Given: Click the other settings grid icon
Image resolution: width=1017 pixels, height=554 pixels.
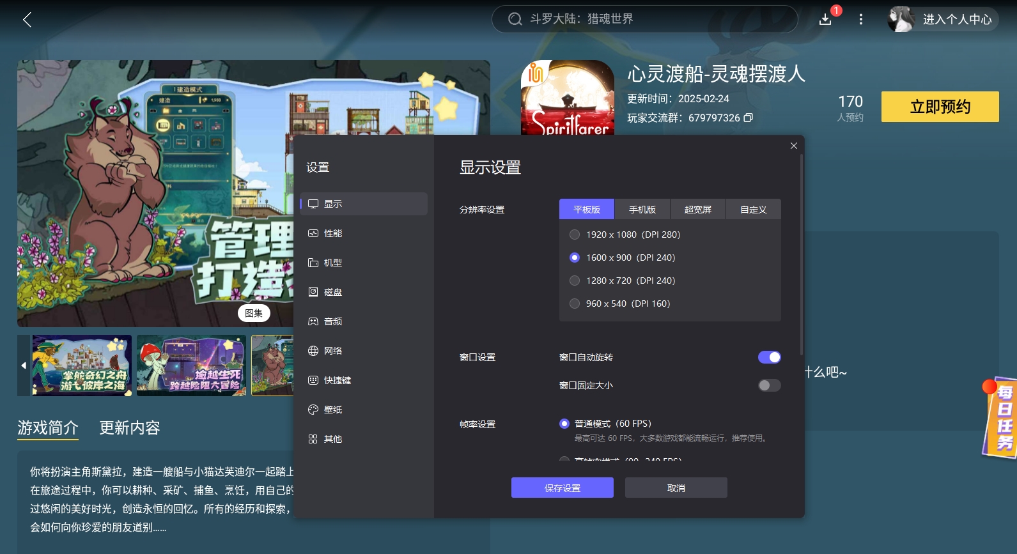Looking at the screenshot, I should 313,439.
